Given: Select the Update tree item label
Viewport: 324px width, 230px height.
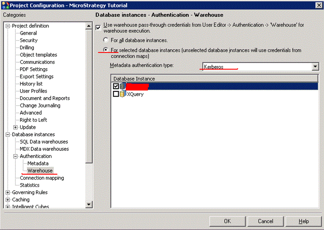Looking at the screenshot, I should [x=28, y=127].
